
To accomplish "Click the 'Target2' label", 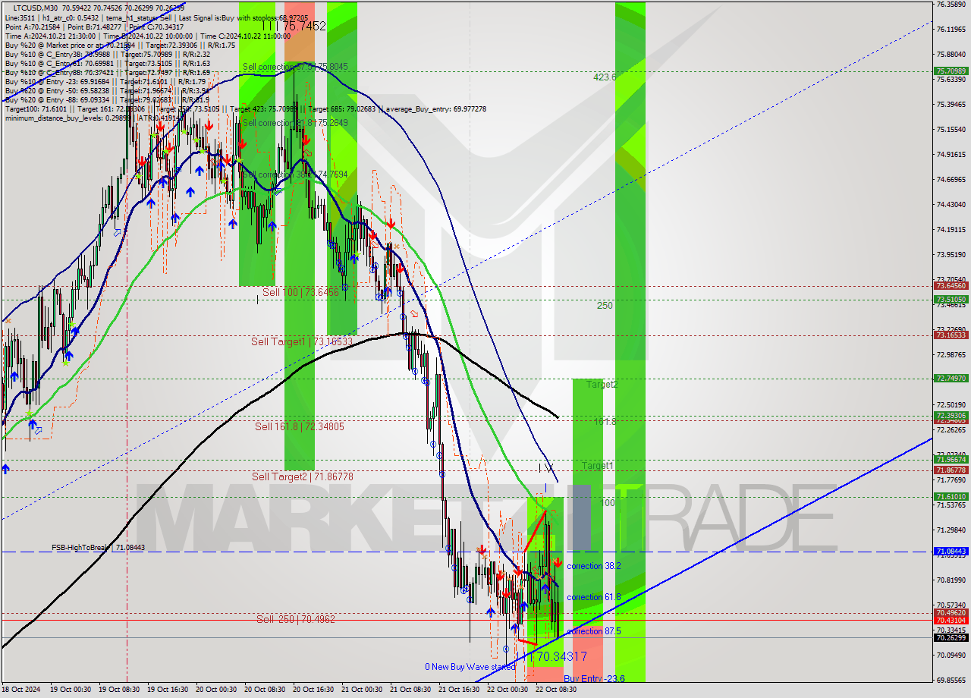I will (x=602, y=385).
